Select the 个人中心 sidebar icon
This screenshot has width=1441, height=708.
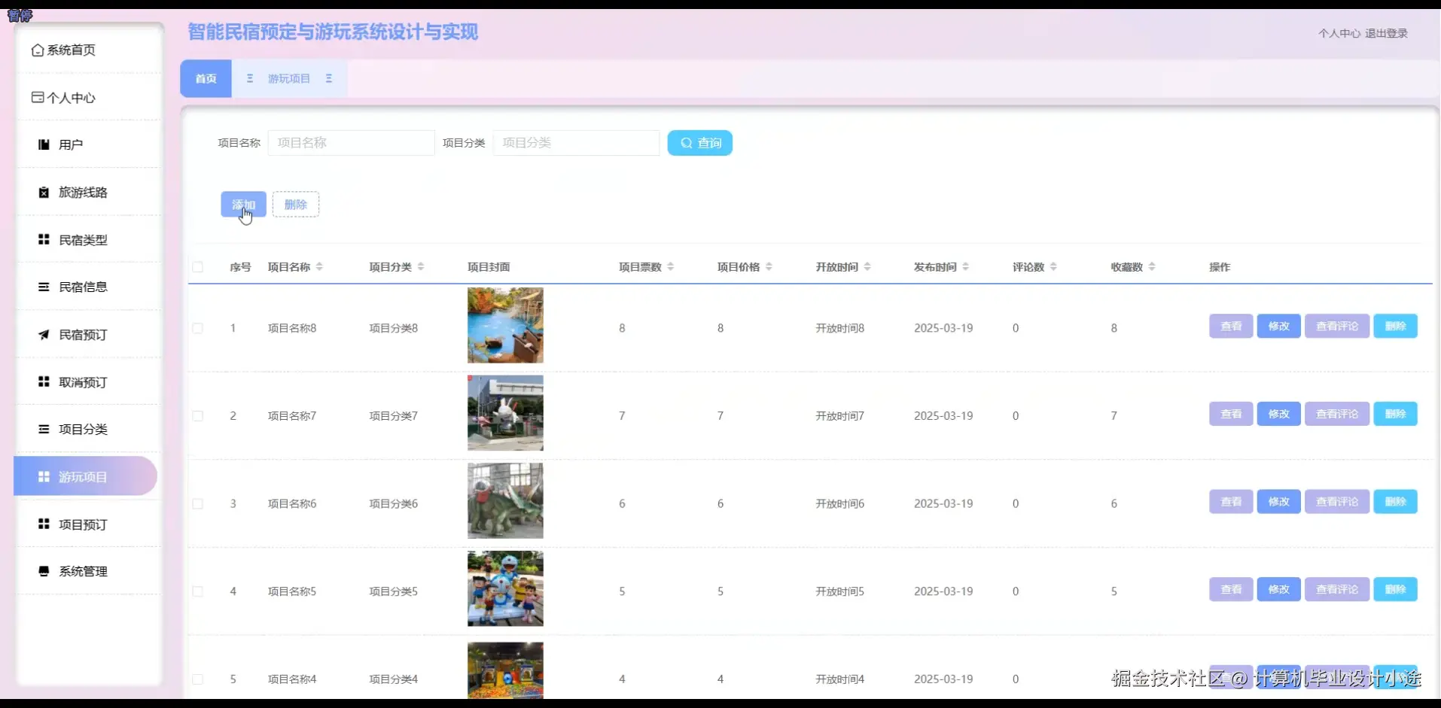click(x=38, y=97)
